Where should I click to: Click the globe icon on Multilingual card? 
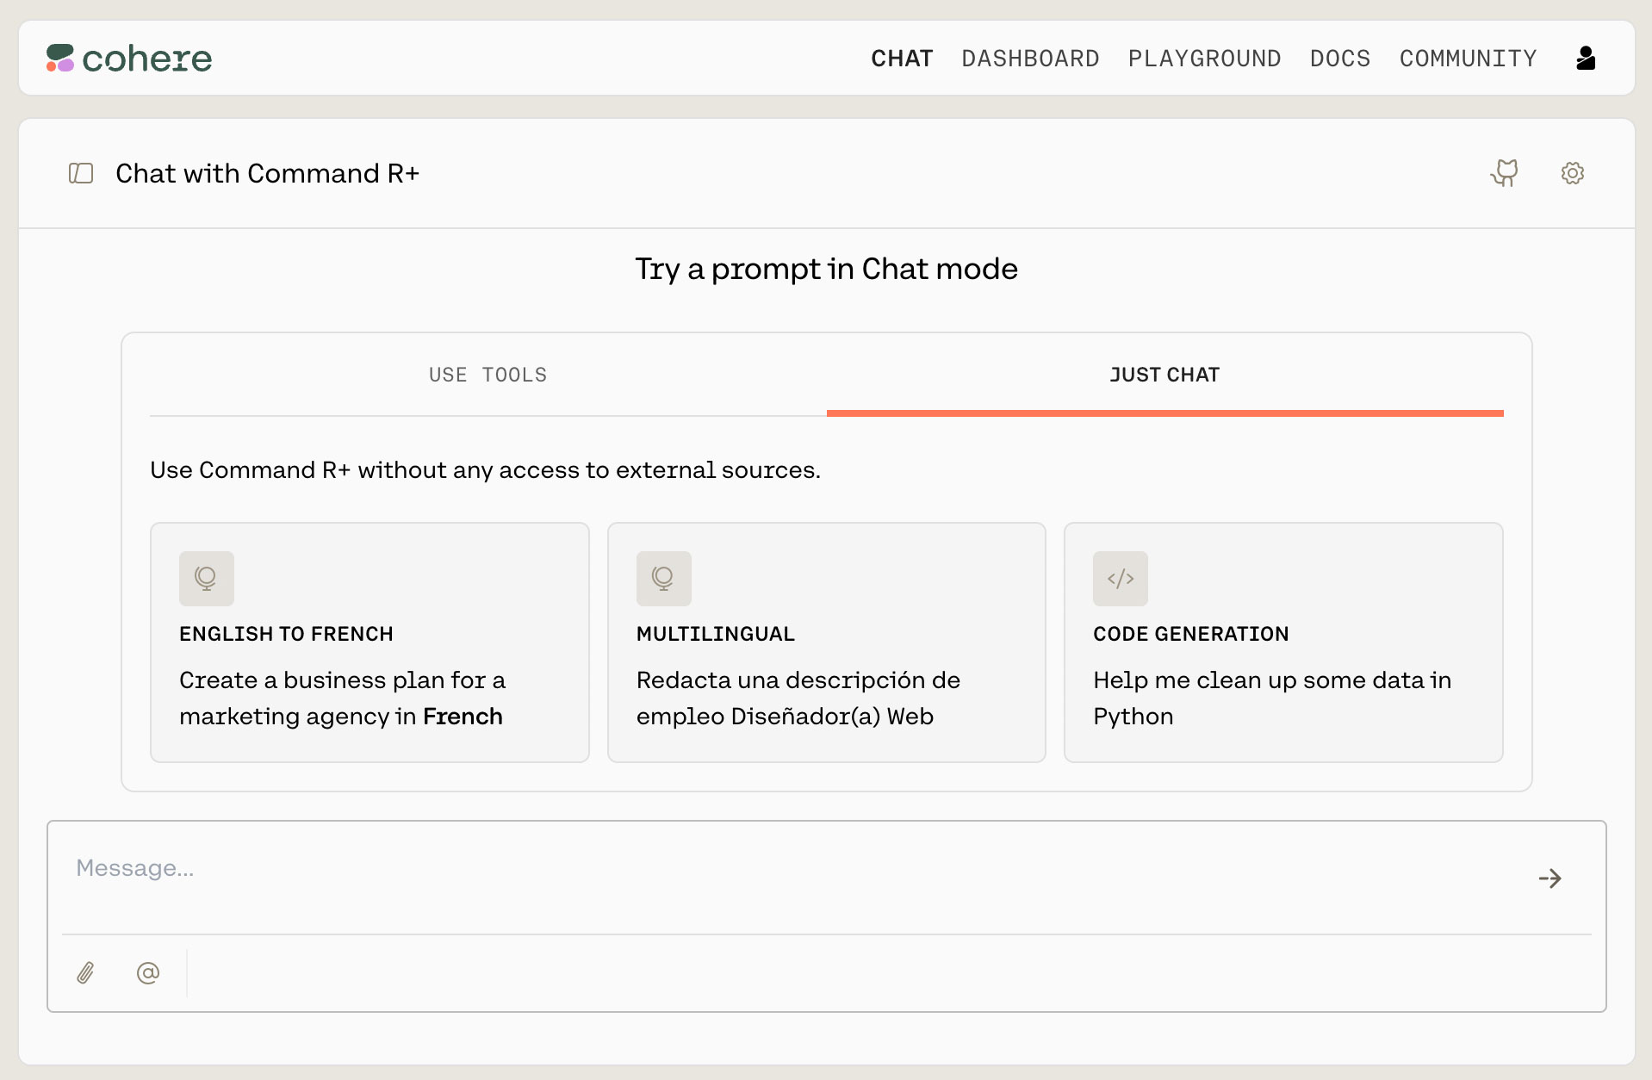[x=664, y=579]
